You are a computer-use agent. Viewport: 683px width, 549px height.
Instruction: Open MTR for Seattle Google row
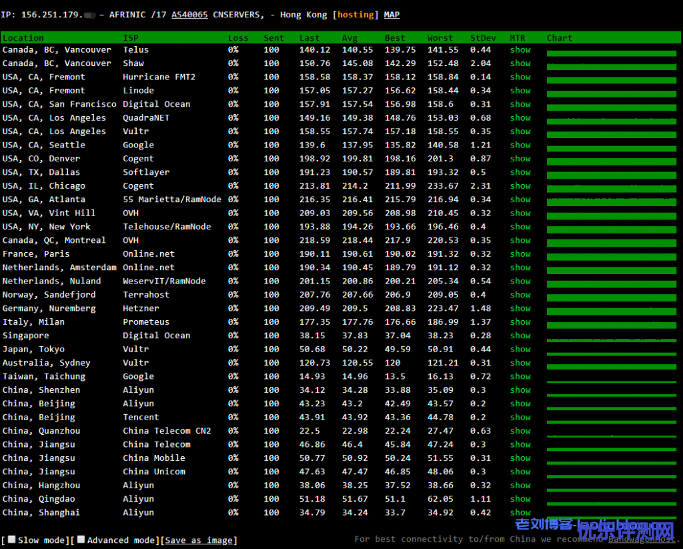pyautogui.click(x=520, y=145)
